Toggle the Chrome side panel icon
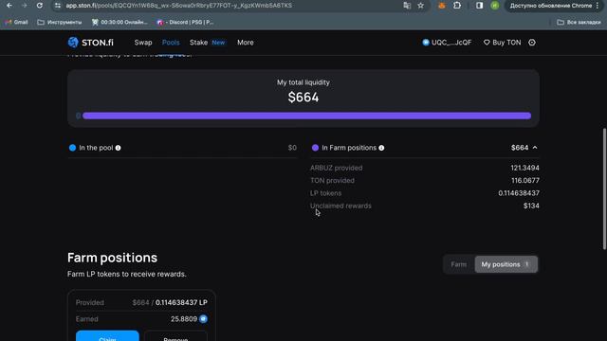 coord(479,6)
